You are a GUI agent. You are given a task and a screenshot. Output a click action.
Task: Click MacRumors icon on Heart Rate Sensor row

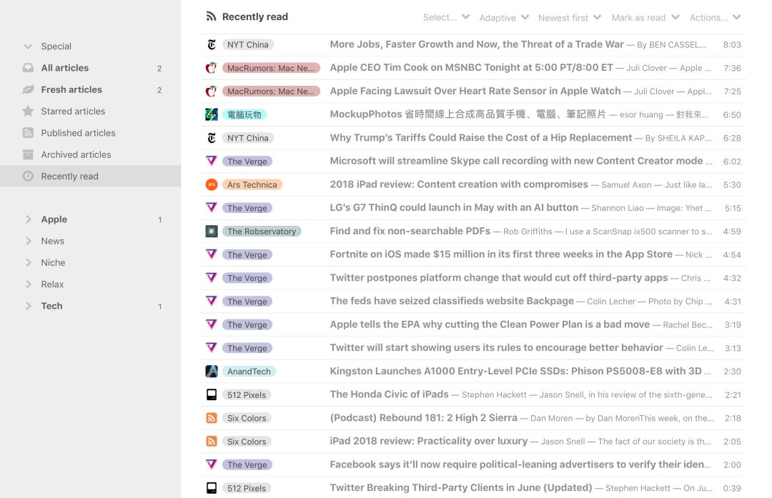pyautogui.click(x=212, y=91)
